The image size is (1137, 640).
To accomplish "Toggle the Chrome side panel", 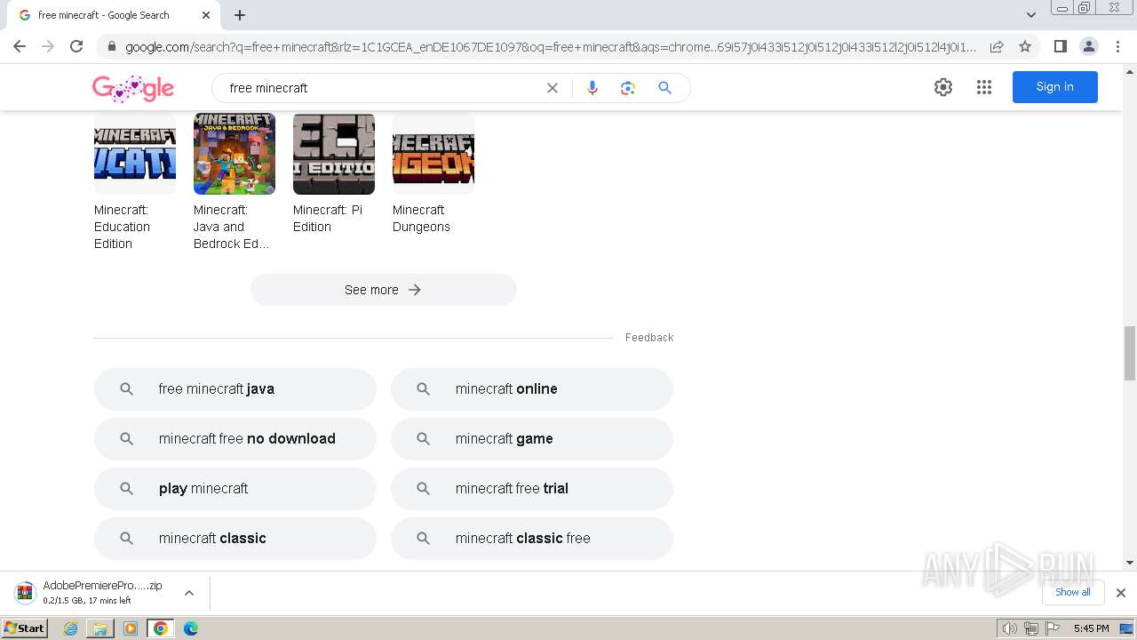I will pos(1061,46).
